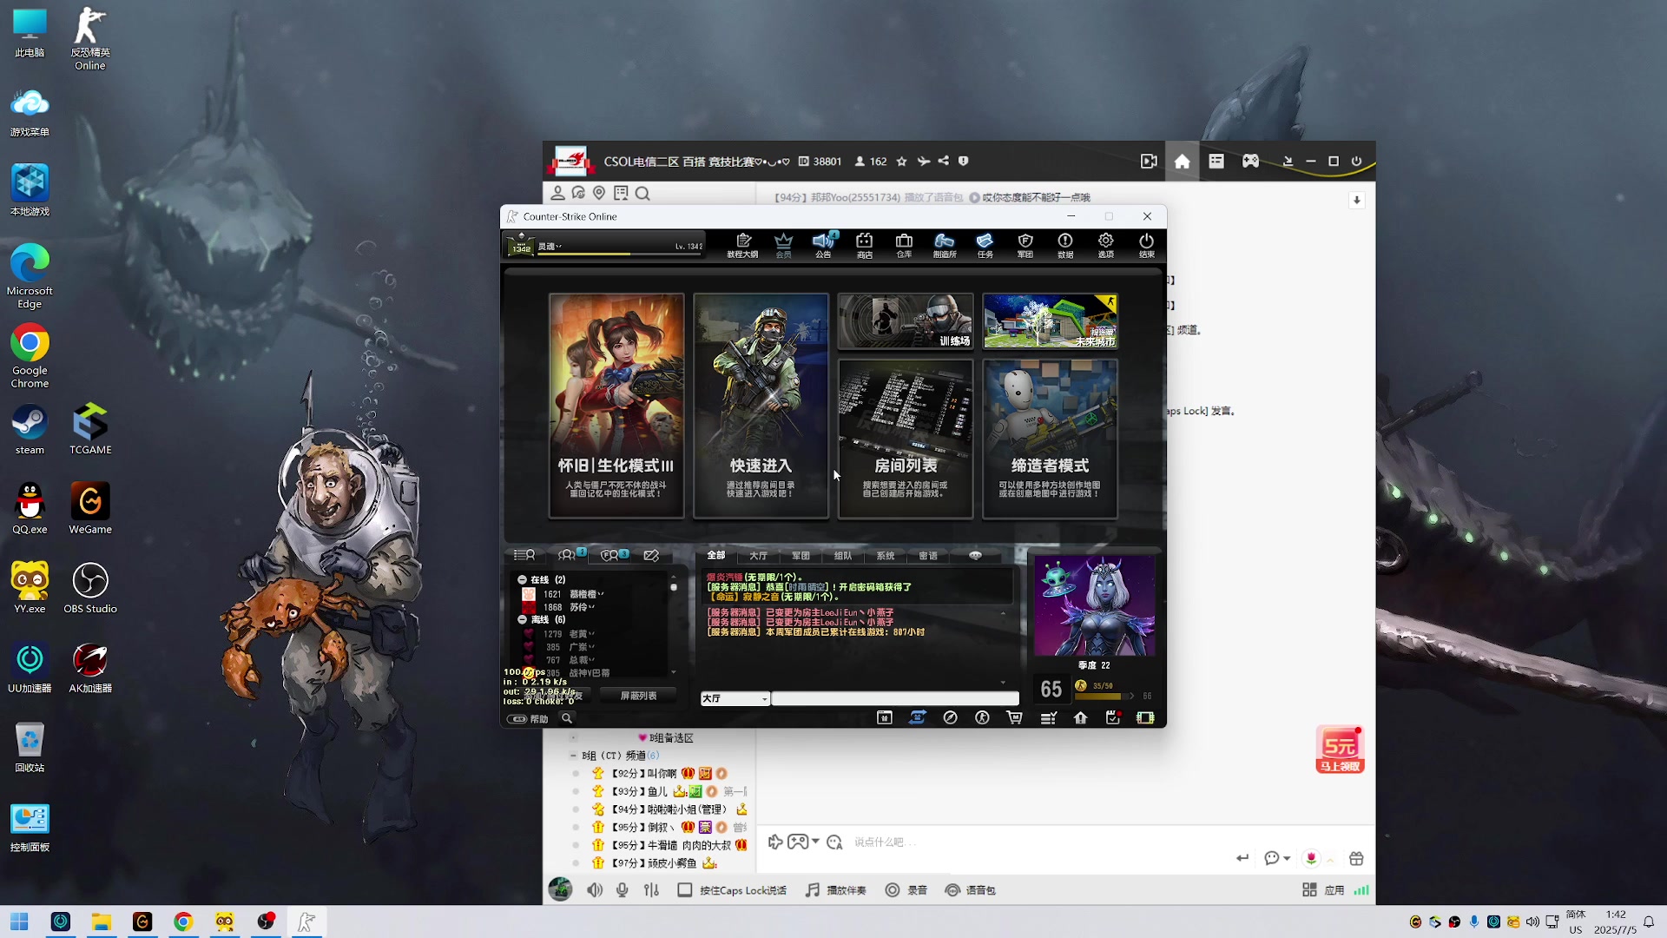Open the emoji search icon in YY chat

(834, 842)
